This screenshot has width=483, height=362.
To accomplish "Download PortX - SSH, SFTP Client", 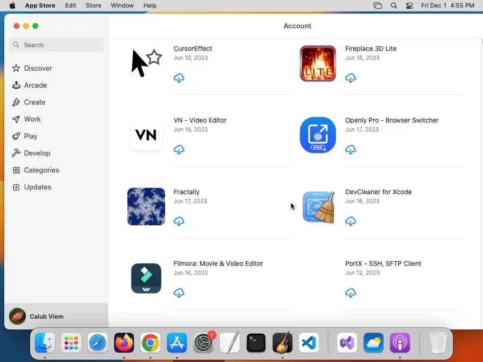I will [350, 293].
